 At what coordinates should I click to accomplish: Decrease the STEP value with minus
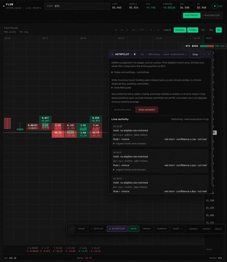pos(146,30)
